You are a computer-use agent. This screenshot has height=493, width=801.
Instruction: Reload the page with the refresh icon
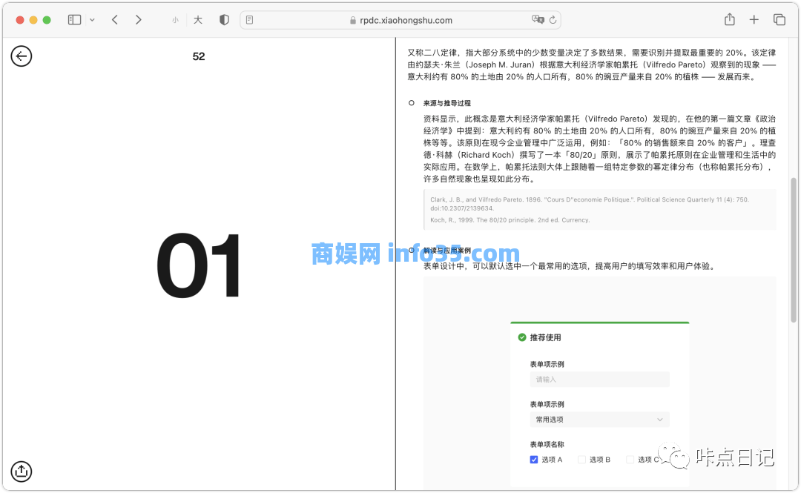point(553,20)
